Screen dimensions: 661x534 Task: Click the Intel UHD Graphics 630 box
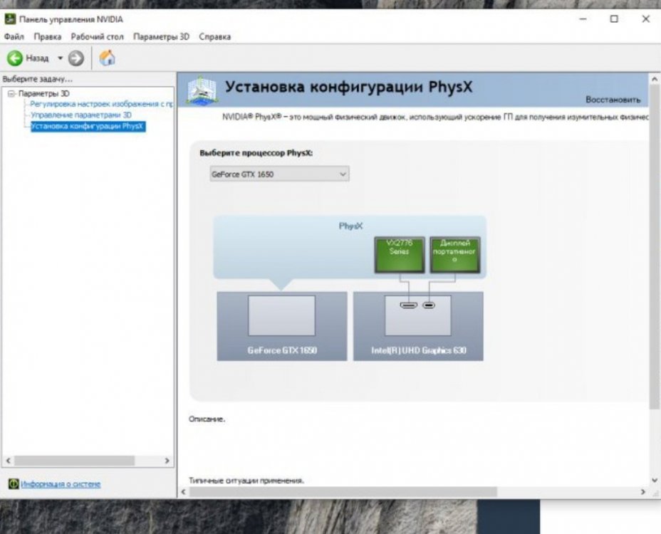pyautogui.click(x=418, y=326)
